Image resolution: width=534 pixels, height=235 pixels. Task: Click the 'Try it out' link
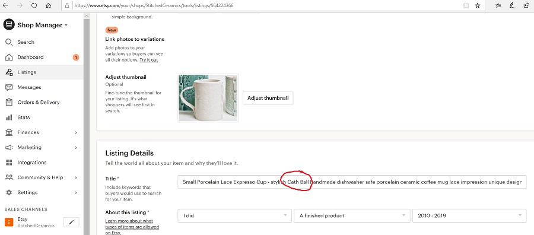tap(148, 60)
